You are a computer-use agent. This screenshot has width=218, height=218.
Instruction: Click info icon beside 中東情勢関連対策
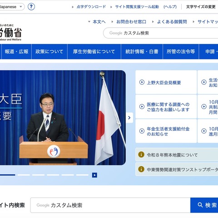point(141,169)
